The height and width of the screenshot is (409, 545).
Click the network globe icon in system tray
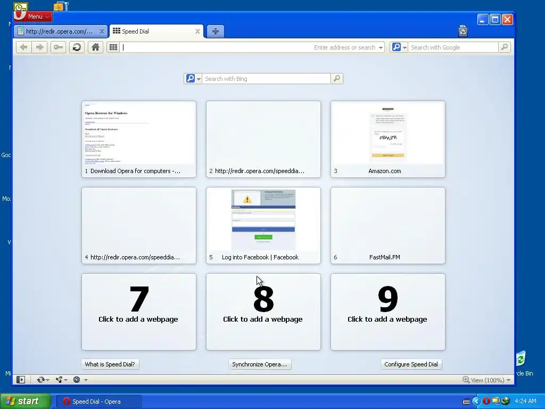click(506, 402)
